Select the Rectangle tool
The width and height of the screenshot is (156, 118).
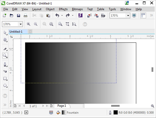click(x=5, y=78)
